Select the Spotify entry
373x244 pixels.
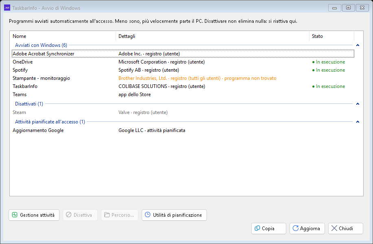click(x=183, y=70)
